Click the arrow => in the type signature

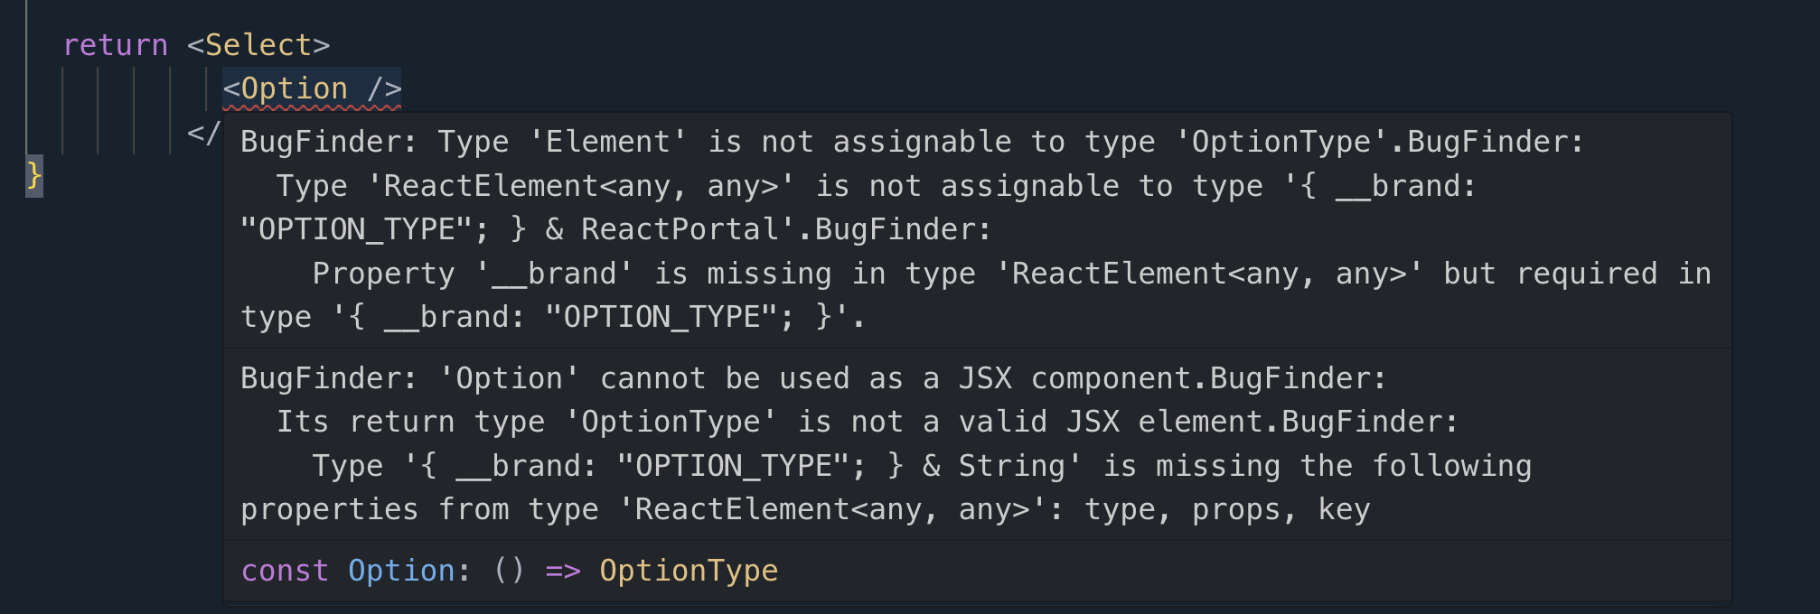(x=563, y=572)
